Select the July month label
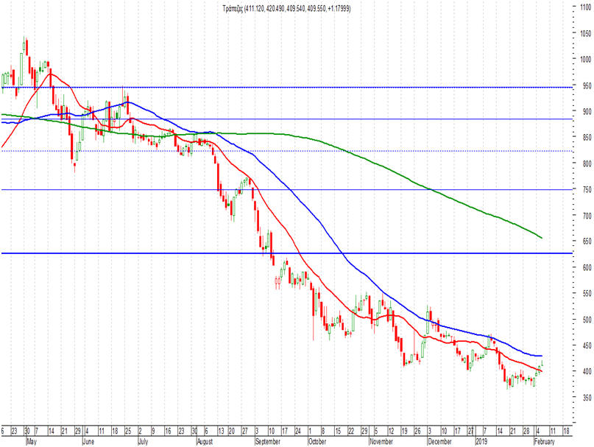Image resolution: width=594 pixels, height=447 pixels. pos(143,442)
